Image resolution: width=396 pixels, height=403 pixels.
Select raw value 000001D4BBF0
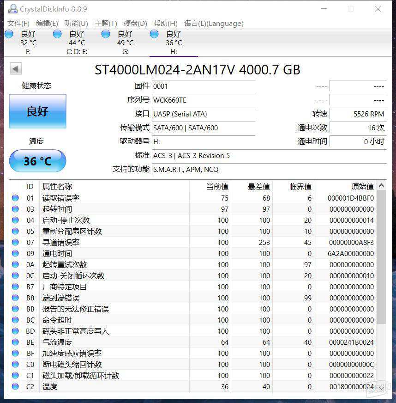coord(351,198)
